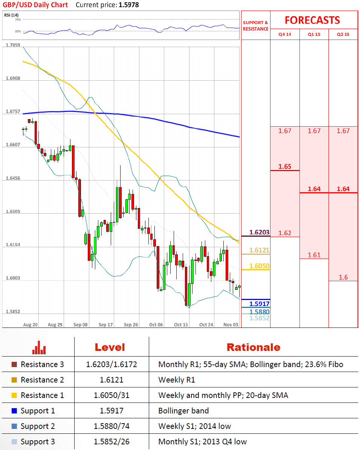This screenshot has height=450, width=359.
Task: Click the Q2 15 bold forecast 1.64
Action: tap(343, 189)
